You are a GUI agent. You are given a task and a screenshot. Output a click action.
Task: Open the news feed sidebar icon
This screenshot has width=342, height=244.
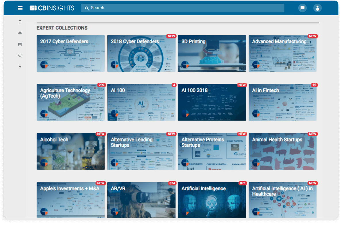tap(20, 44)
